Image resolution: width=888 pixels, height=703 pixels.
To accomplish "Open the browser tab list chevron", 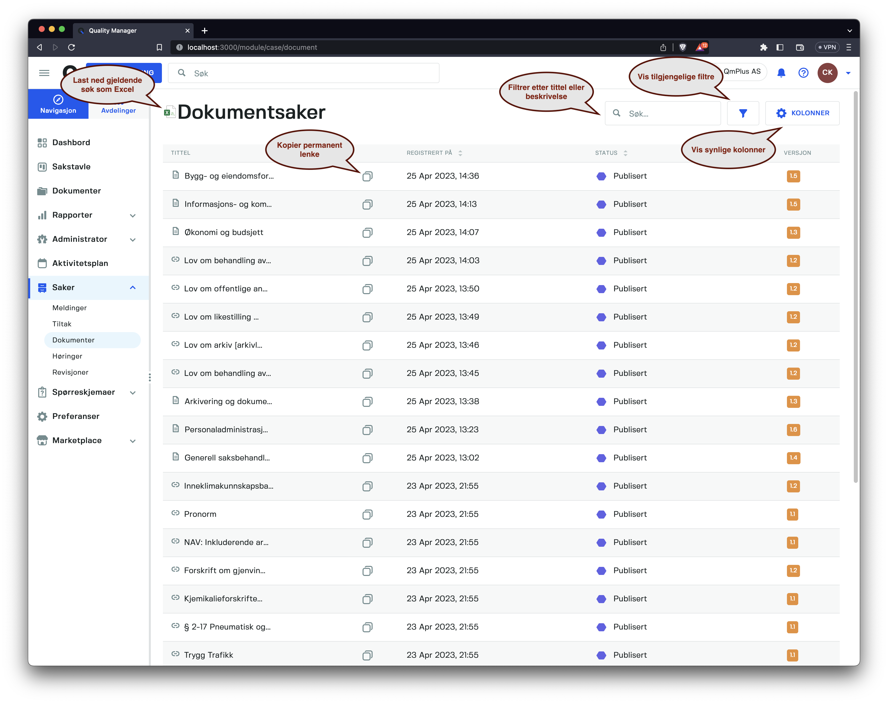I will (x=849, y=31).
